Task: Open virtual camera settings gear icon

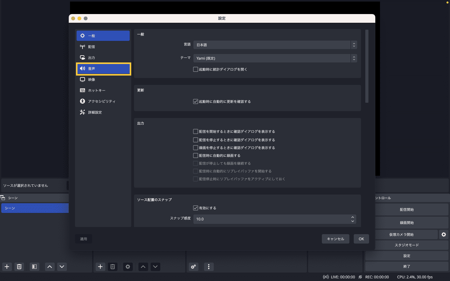Action: pos(444,234)
